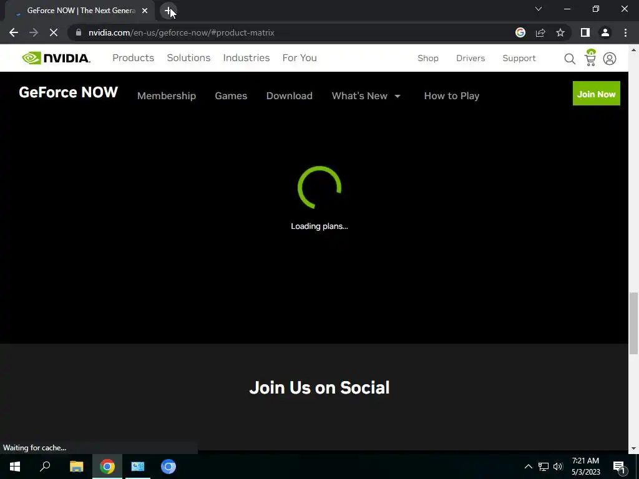639x479 pixels.
Task: Open the Windows Start menu
Action: click(x=15, y=467)
